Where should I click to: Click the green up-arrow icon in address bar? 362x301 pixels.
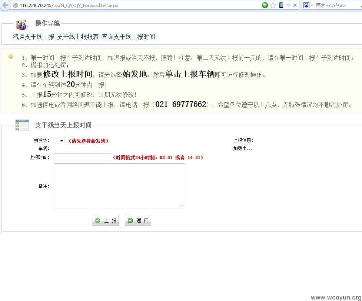(x=265, y=5)
